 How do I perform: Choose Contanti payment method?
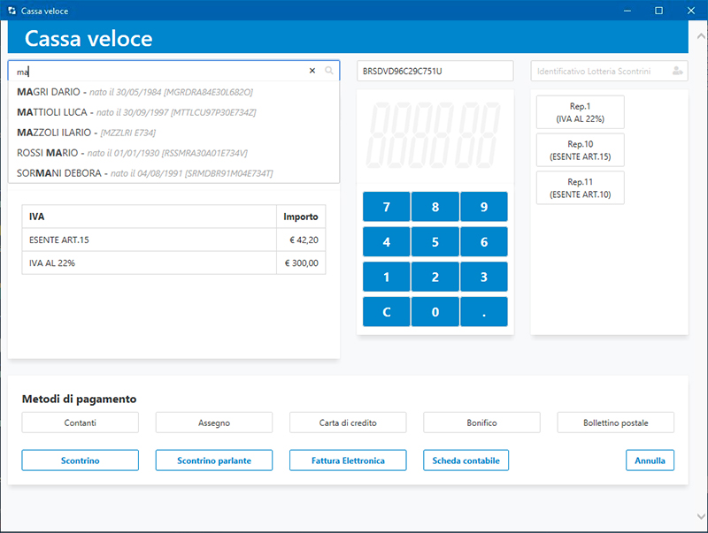80,423
